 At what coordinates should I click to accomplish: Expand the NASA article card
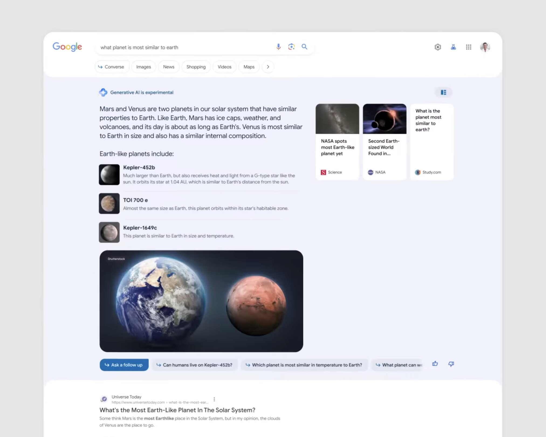tap(384, 141)
